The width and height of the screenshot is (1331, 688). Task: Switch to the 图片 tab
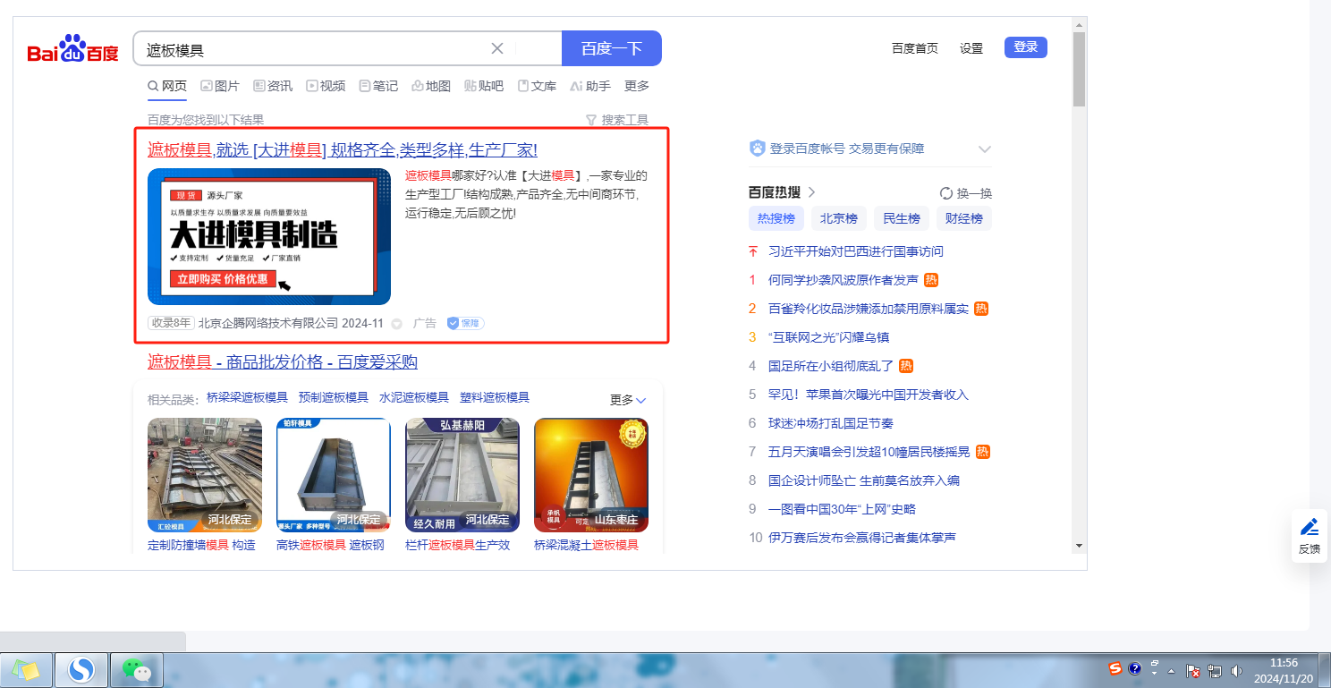[x=220, y=86]
